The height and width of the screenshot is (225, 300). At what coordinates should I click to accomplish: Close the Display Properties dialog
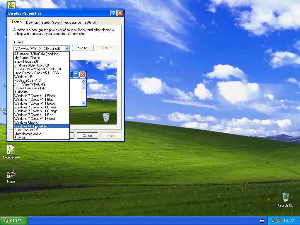[x=120, y=13]
